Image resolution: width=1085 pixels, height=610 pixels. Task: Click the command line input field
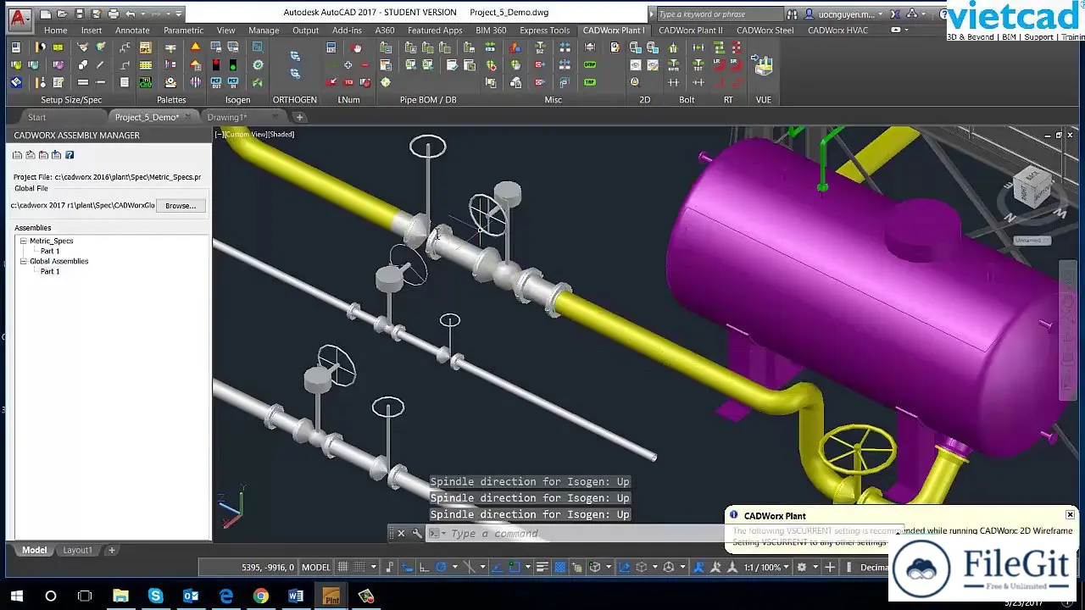pos(585,533)
